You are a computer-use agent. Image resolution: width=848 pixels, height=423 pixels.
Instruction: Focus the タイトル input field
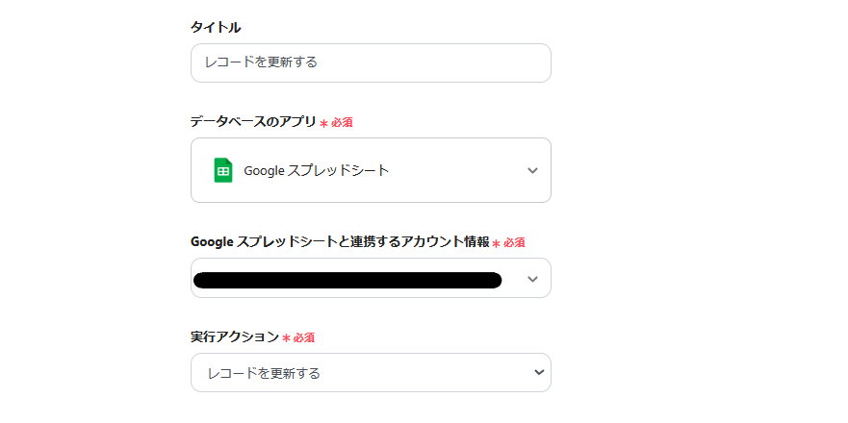[x=371, y=62]
